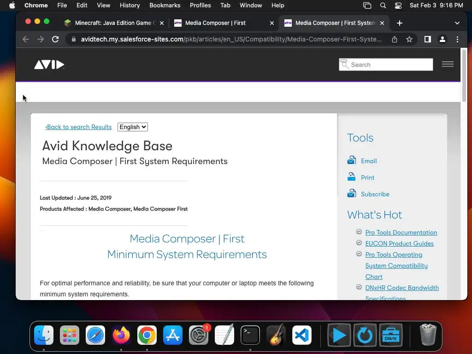Open the Tab menu
The height and width of the screenshot is (354, 472).
tap(225, 5)
